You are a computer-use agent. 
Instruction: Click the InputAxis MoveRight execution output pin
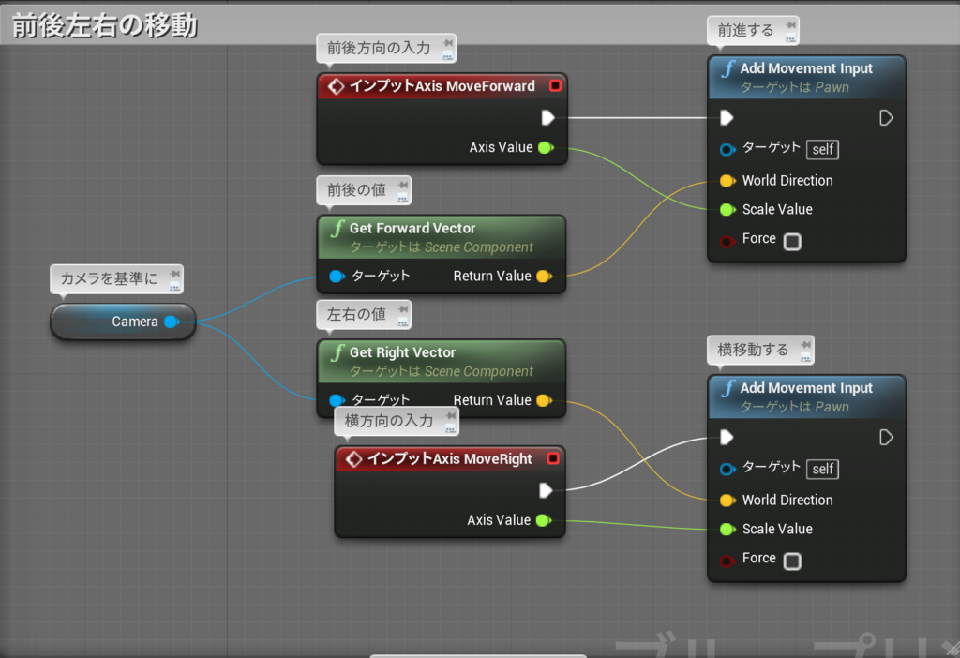click(546, 490)
